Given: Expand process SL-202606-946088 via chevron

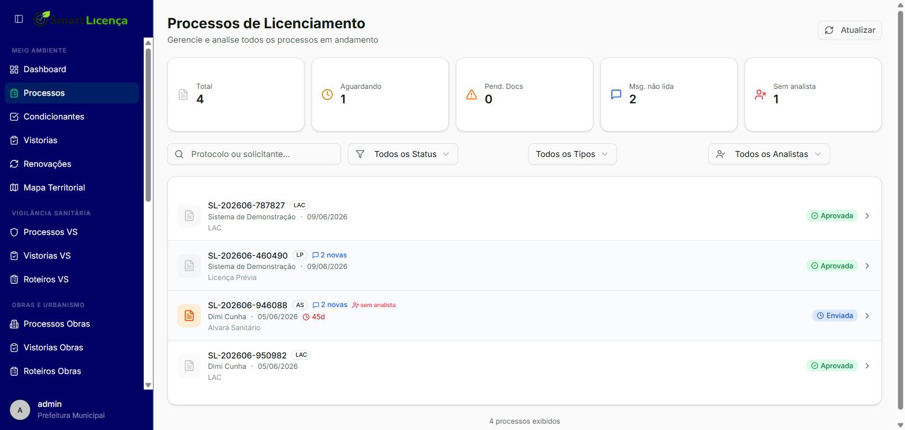Looking at the screenshot, I should pos(867,316).
